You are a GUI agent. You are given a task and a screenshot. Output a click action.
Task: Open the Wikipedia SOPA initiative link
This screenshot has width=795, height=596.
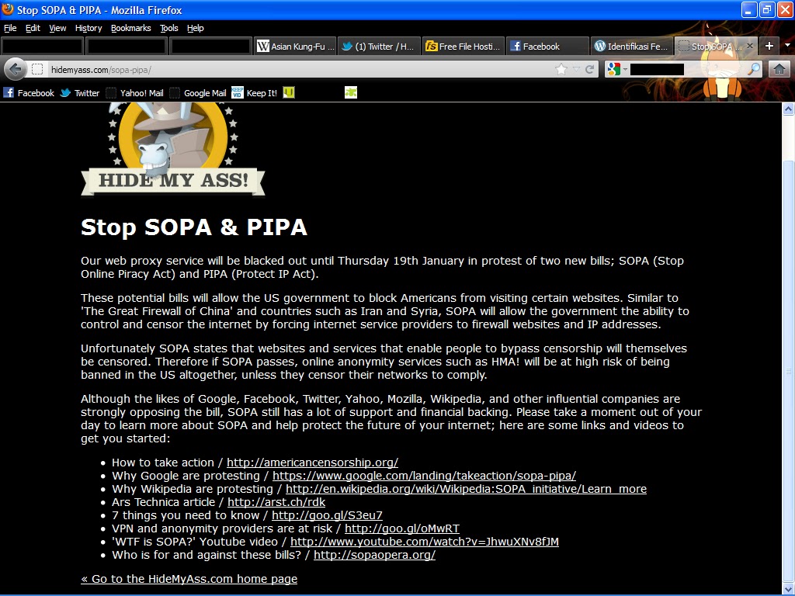(x=466, y=489)
